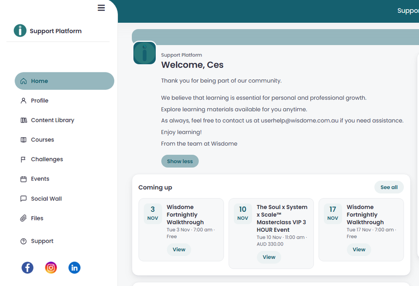Click the 'AUD 330.00' price text
419x286 pixels.
tap(270, 244)
